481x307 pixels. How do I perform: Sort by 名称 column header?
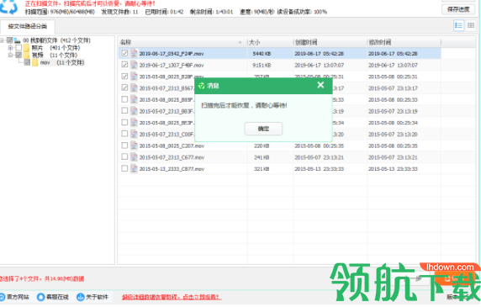tap(182, 42)
